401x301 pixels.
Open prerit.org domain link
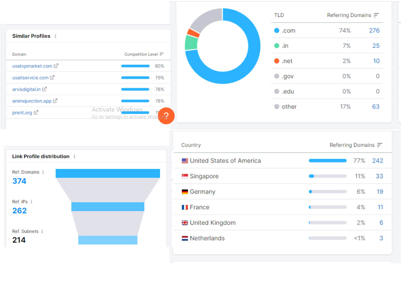22,113
